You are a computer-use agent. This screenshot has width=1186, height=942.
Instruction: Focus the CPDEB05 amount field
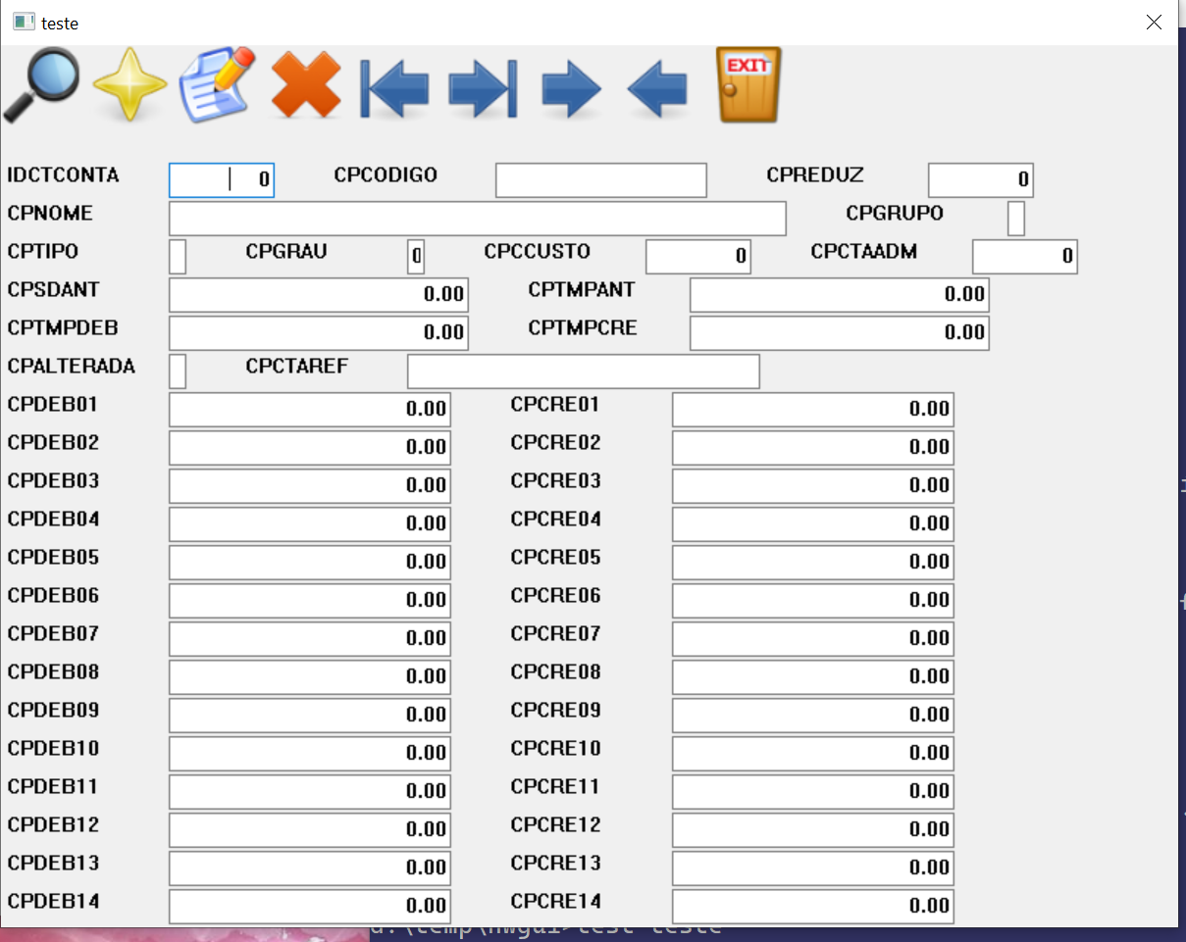pos(310,563)
